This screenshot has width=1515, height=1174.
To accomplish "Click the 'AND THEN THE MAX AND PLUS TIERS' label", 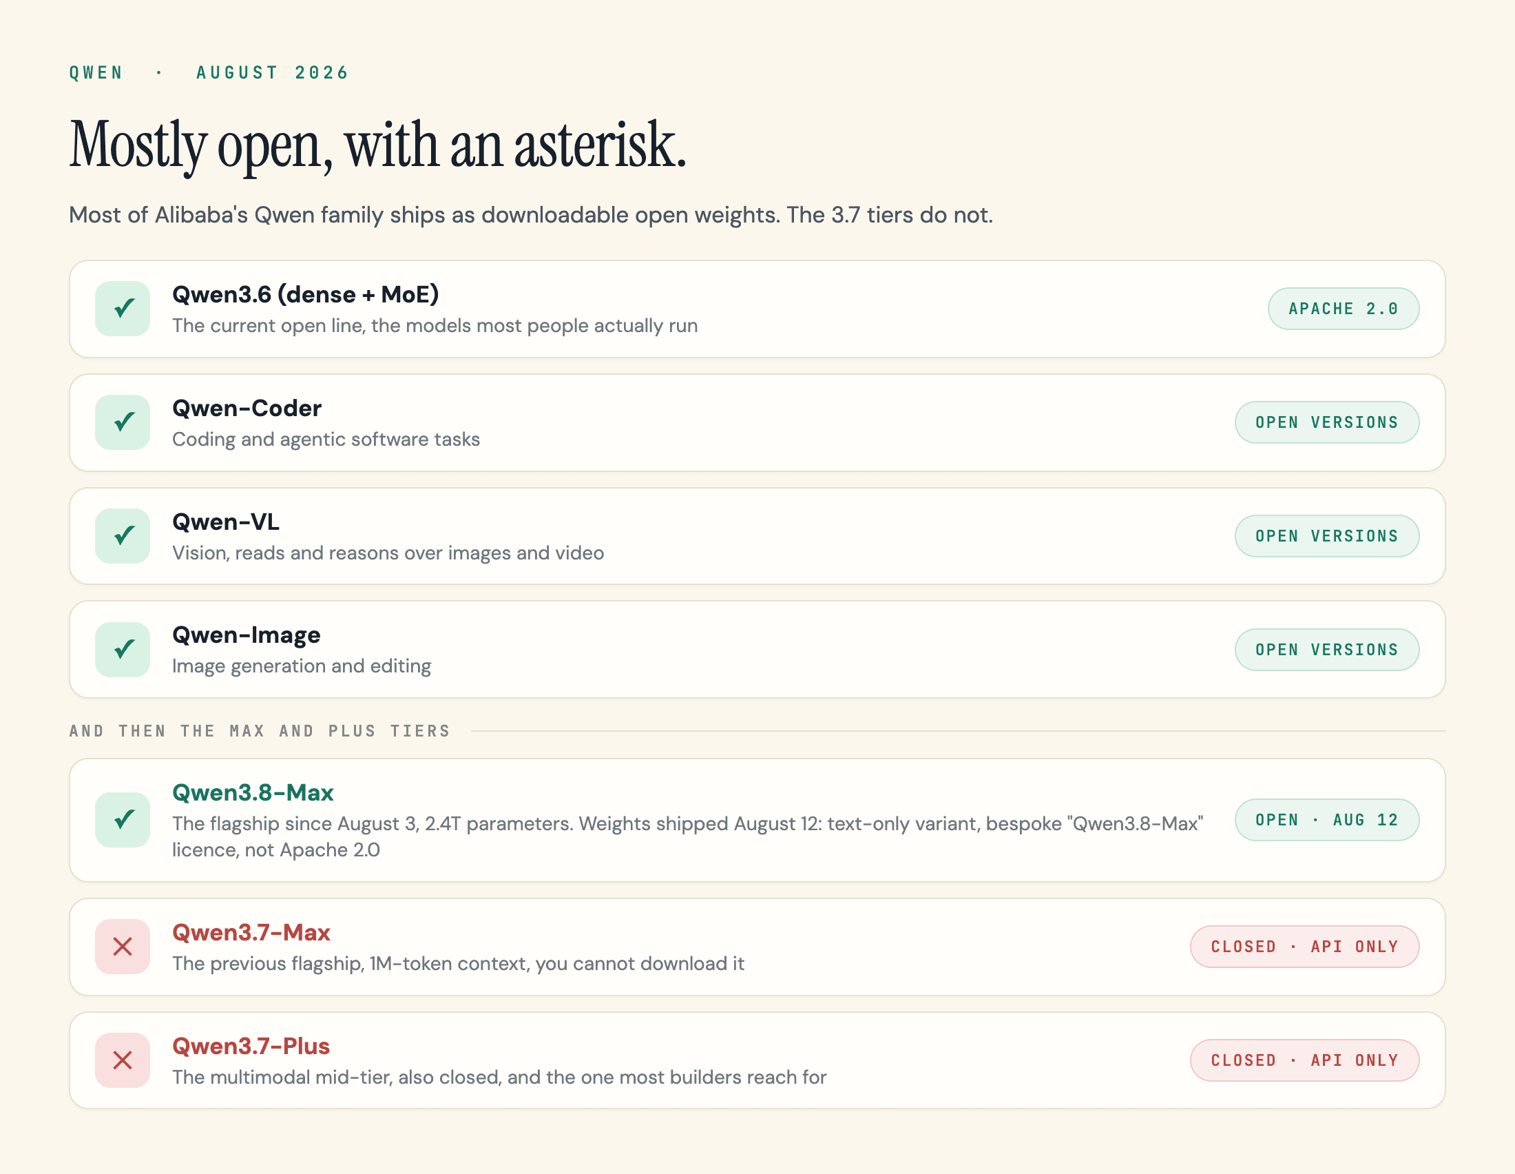I will point(260,731).
